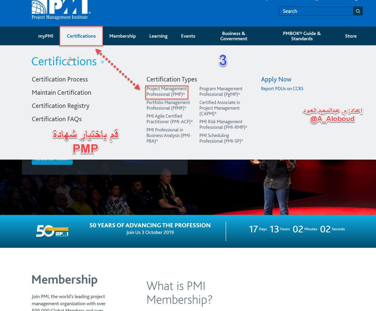Click the 50th anniversary PMI logo

(52, 231)
